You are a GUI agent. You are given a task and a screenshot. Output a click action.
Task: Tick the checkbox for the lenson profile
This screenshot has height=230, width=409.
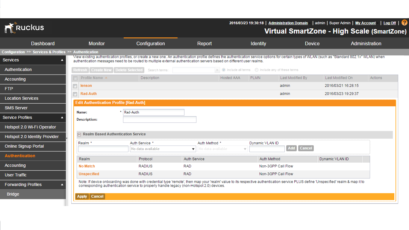pyautogui.click(x=75, y=86)
